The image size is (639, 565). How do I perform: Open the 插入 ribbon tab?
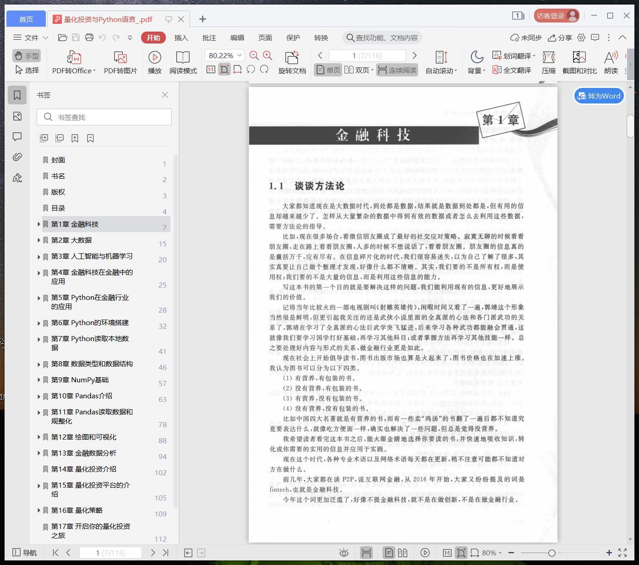click(x=181, y=38)
